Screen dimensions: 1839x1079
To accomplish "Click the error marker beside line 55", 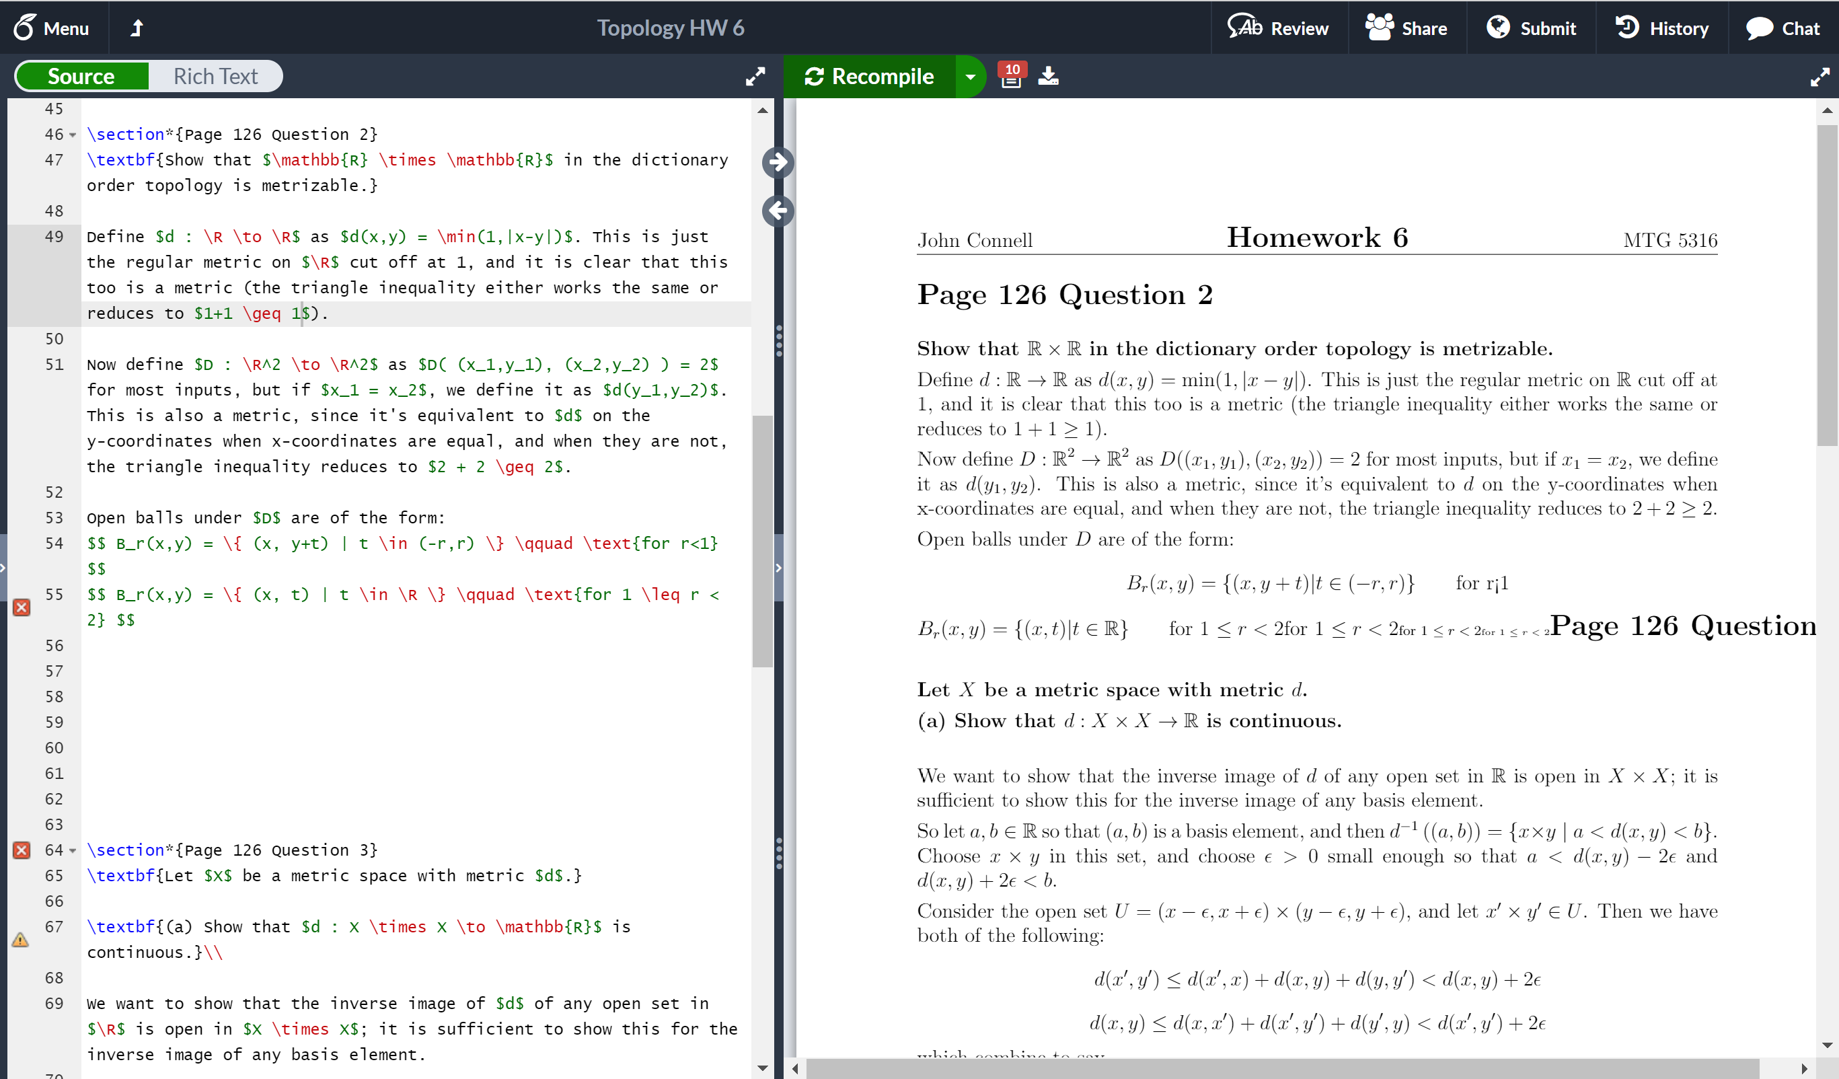I will coord(21,606).
